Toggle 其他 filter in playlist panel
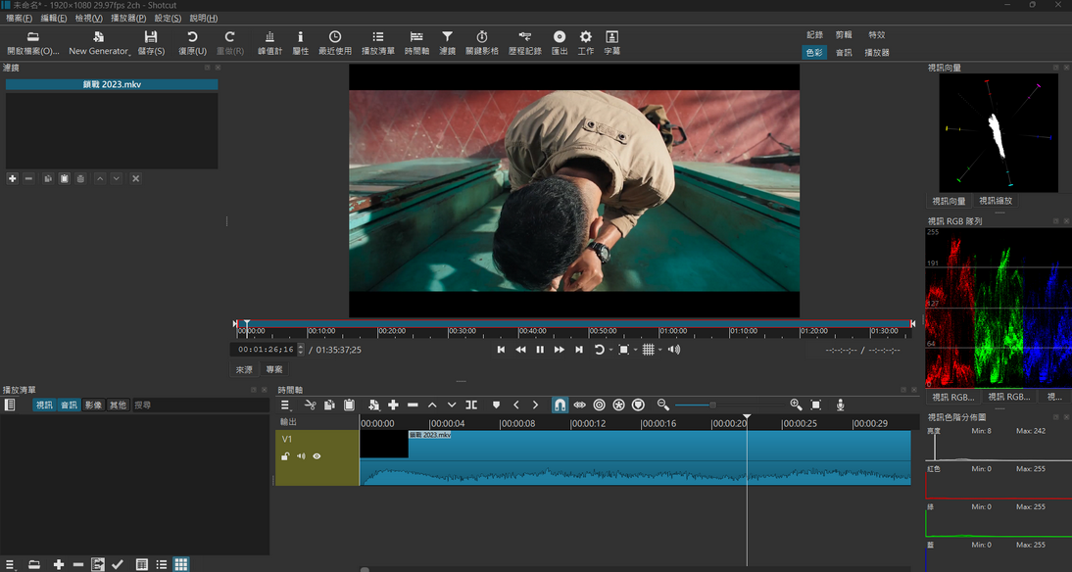 tap(118, 405)
